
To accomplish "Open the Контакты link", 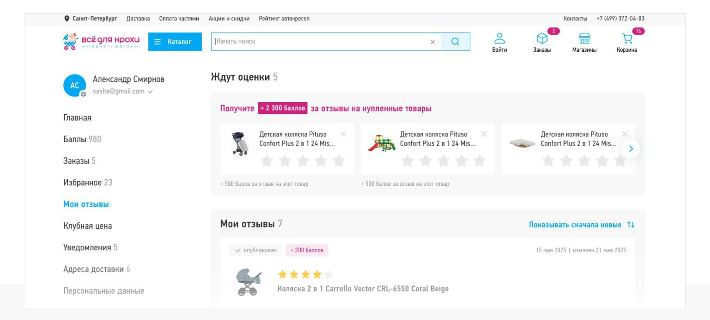I will pyautogui.click(x=575, y=19).
